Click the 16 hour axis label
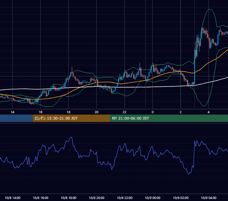Image resolution: width=228 pixels, height=201 pixels. 41,112
